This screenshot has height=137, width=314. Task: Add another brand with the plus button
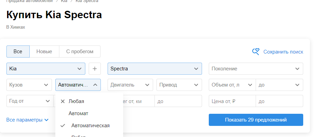click(95, 69)
